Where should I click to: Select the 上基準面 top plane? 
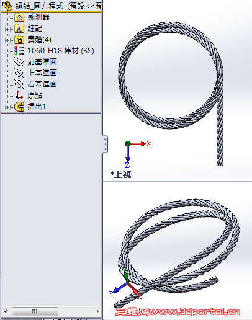[42, 73]
